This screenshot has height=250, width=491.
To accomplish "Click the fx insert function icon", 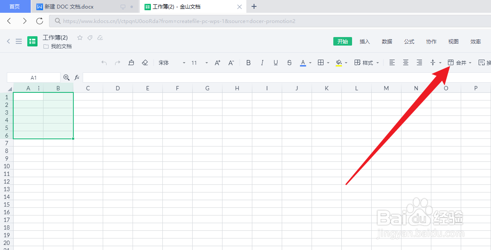I will 77,77.
